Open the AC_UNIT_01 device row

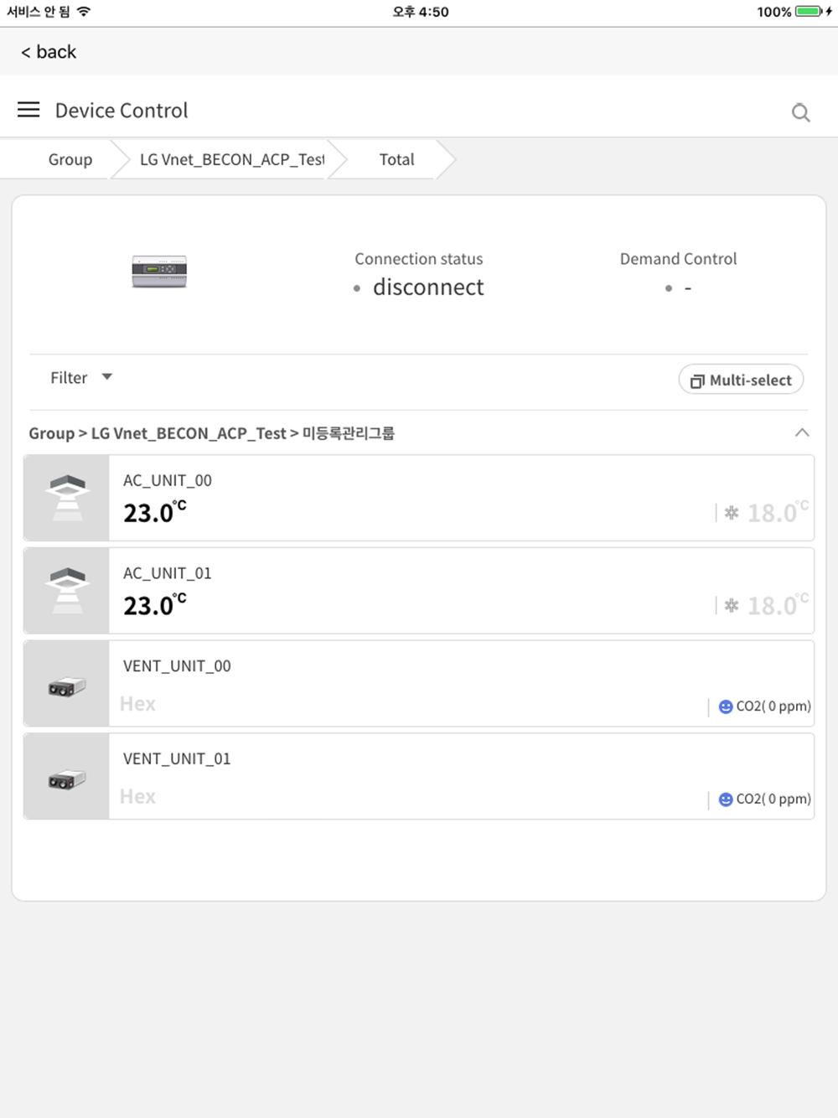[419, 591]
